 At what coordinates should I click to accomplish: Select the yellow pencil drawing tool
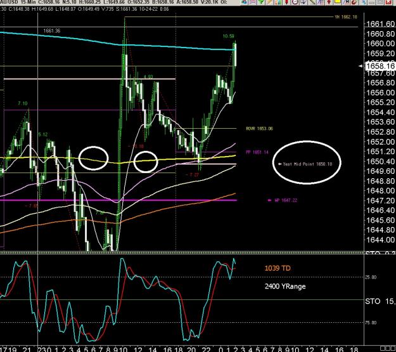coord(270,2)
